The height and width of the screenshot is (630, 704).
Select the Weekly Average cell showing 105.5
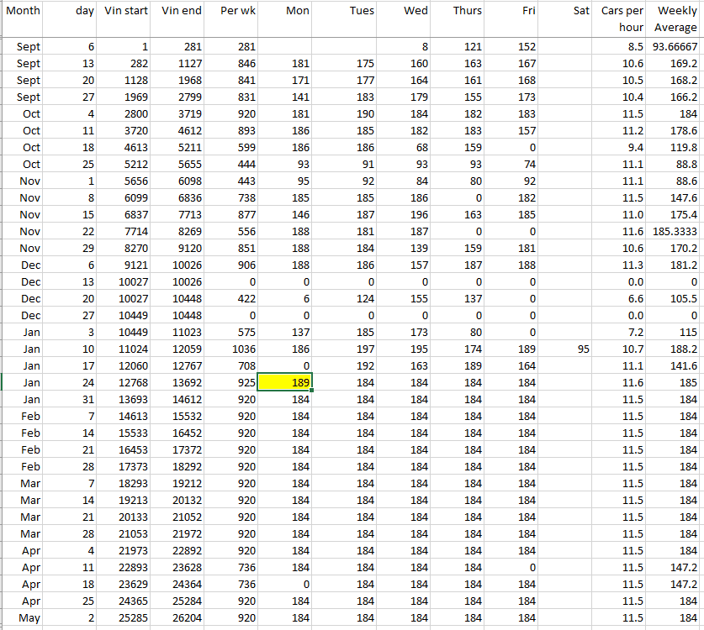click(x=675, y=298)
